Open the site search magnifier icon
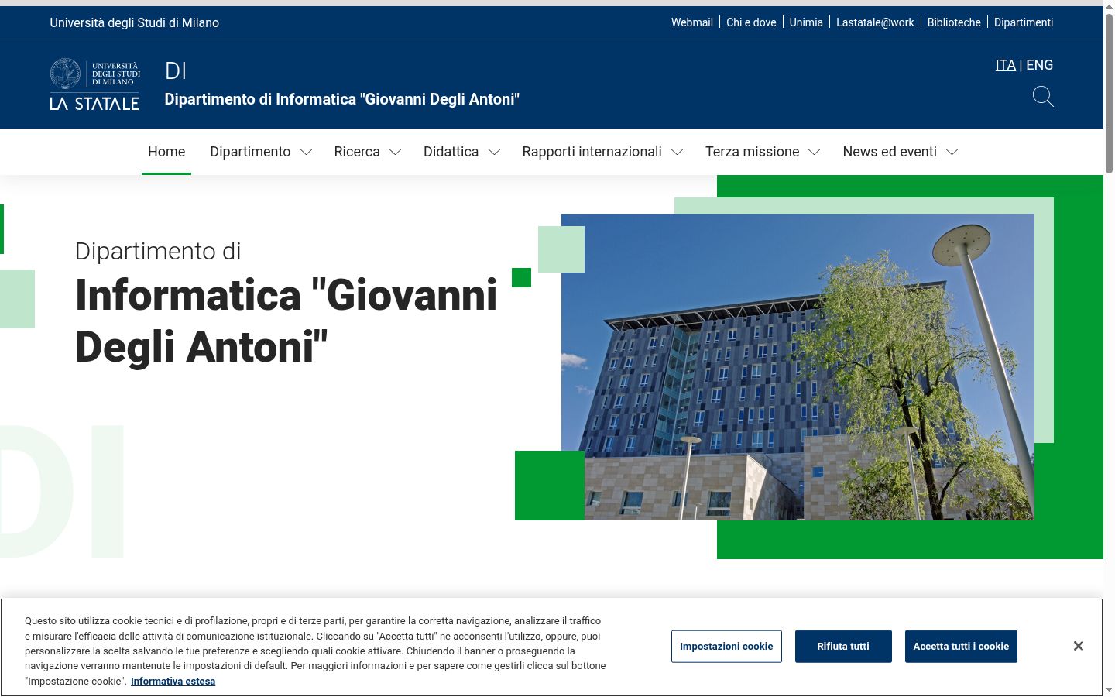The height and width of the screenshot is (697, 1115). [x=1043, y=97]
